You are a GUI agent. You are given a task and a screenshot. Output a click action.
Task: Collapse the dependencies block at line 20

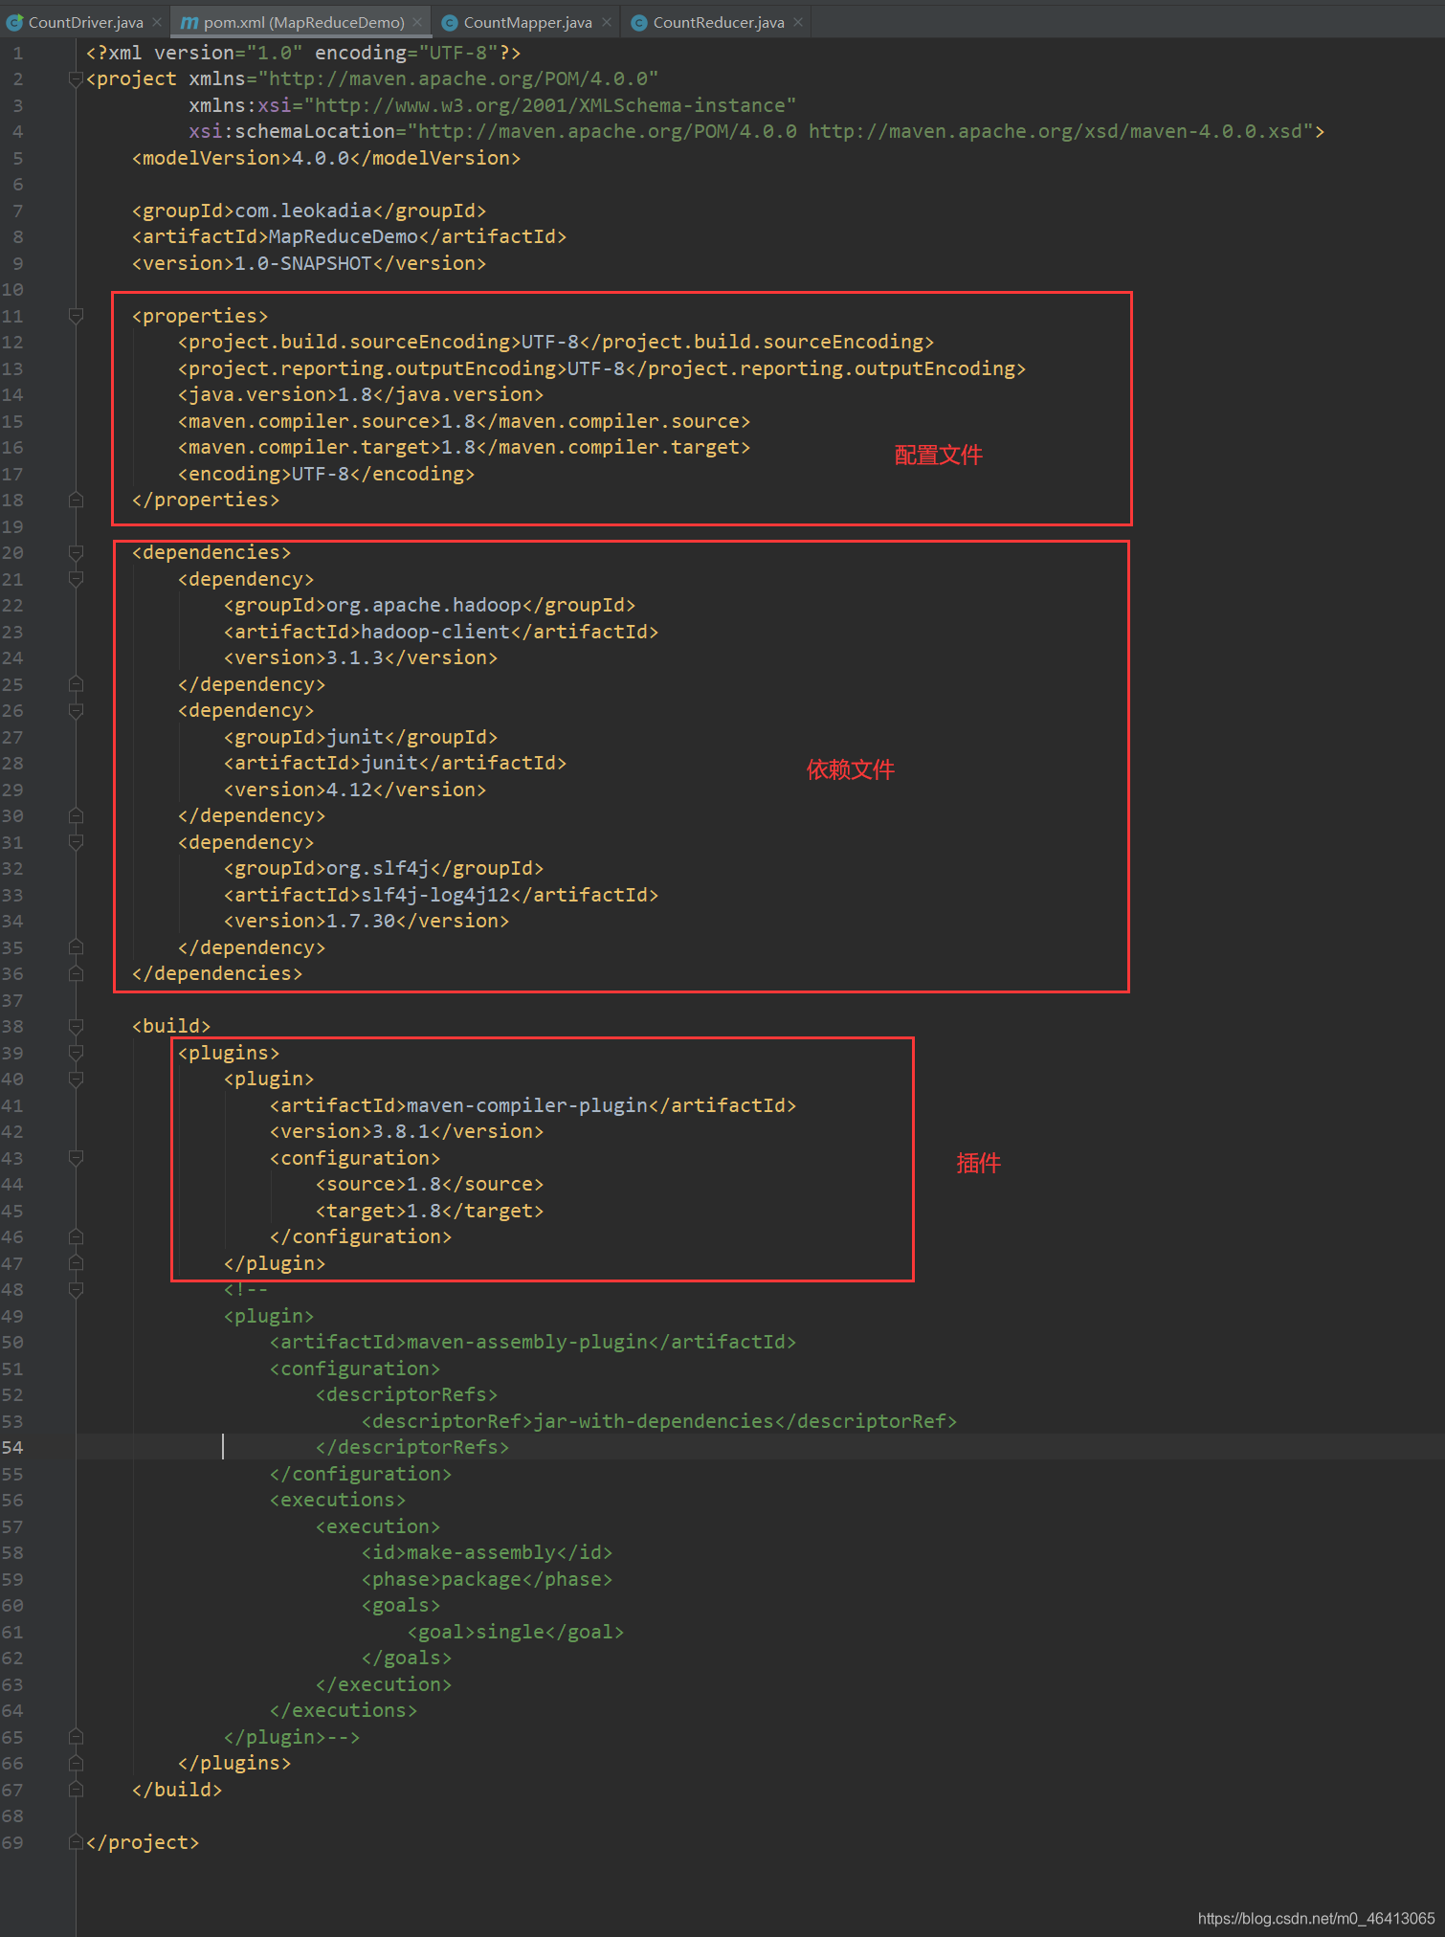point(76,552)
